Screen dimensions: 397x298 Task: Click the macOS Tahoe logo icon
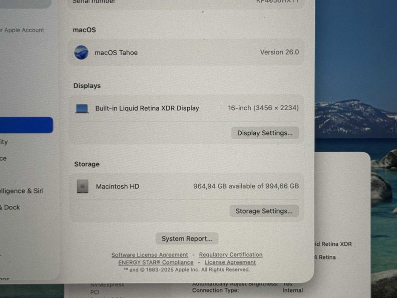coord(81,52)
